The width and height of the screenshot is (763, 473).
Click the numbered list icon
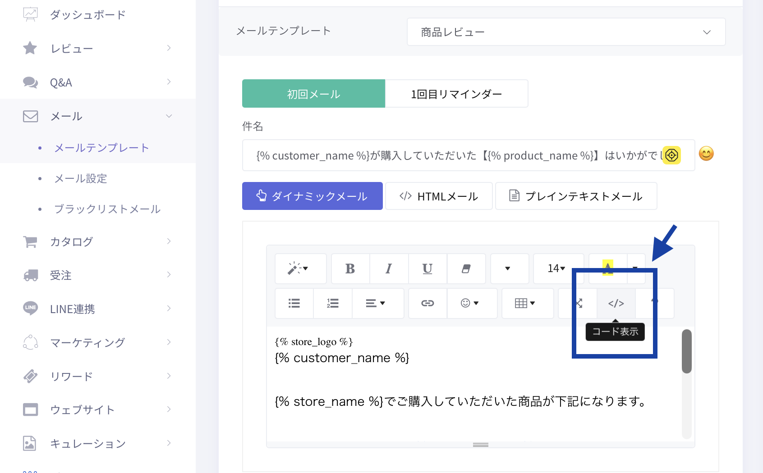pyautogui.click(x=333, y=303)
